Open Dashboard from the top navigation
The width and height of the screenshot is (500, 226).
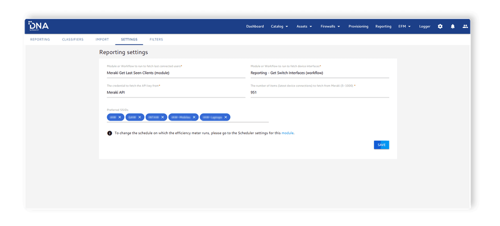coord(255,26)
